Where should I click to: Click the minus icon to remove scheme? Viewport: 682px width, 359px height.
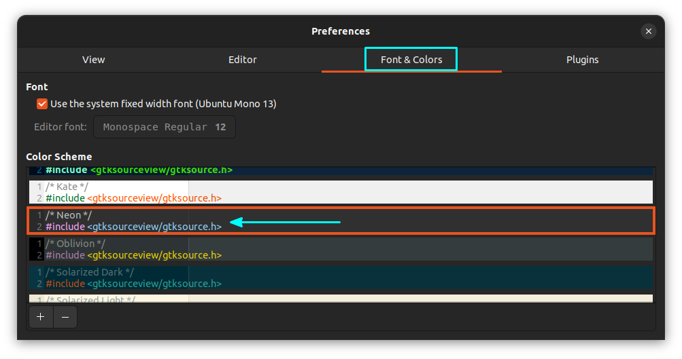pyautogui.click(x=65, y=317)
